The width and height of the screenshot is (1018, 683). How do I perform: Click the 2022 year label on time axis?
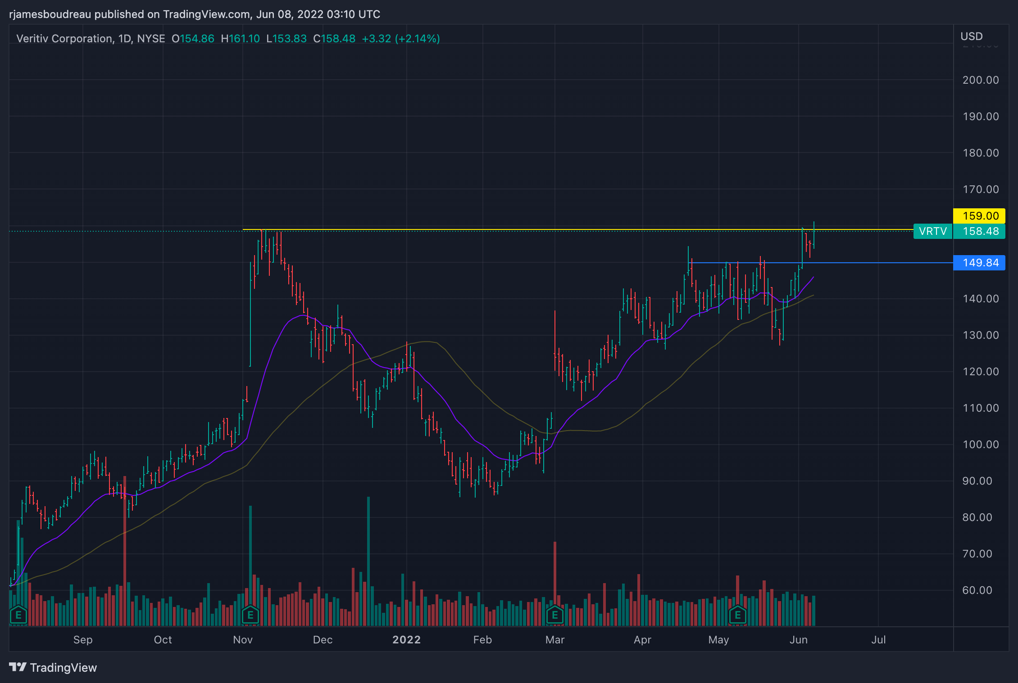coord(406,640)
